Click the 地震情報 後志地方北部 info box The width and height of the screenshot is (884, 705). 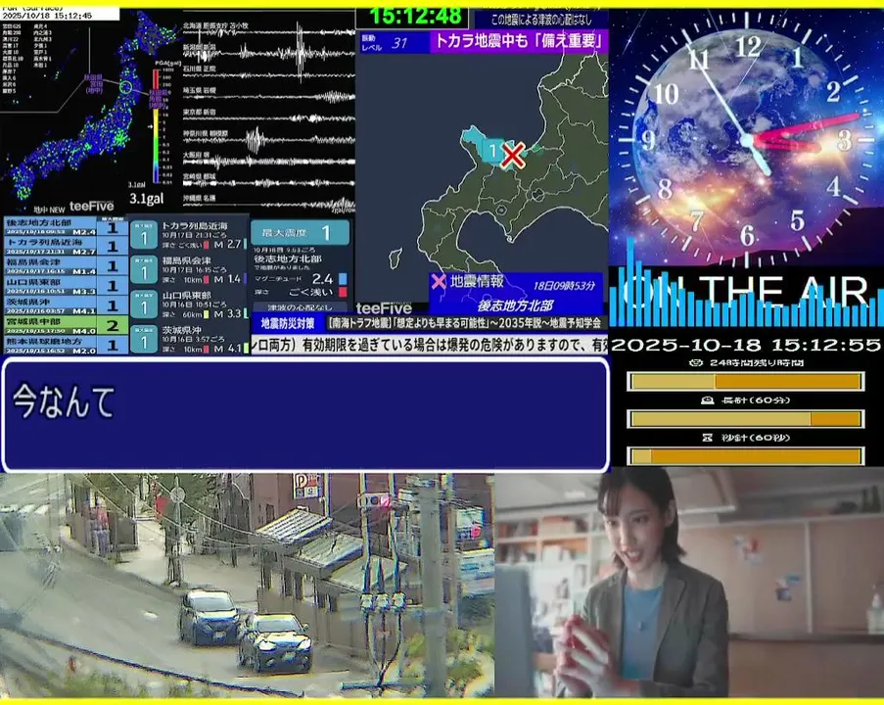coord(515,294)
